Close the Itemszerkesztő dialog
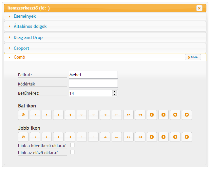The image size is (210, 169). (x=199, y=8)
